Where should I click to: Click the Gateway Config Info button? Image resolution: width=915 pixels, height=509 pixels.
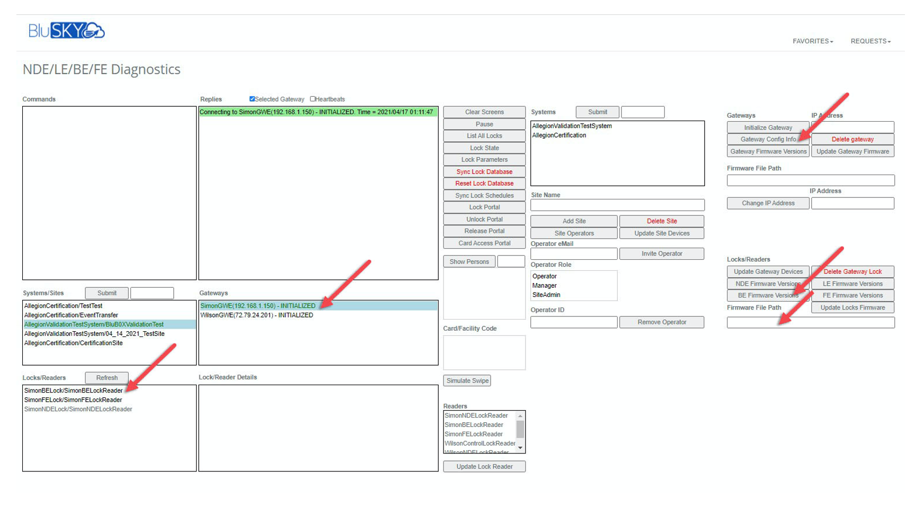pos(768,139)
